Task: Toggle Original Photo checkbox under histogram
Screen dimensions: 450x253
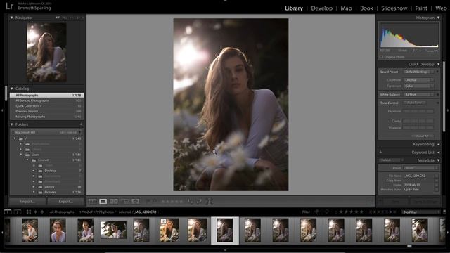Action: click(381, 57)
